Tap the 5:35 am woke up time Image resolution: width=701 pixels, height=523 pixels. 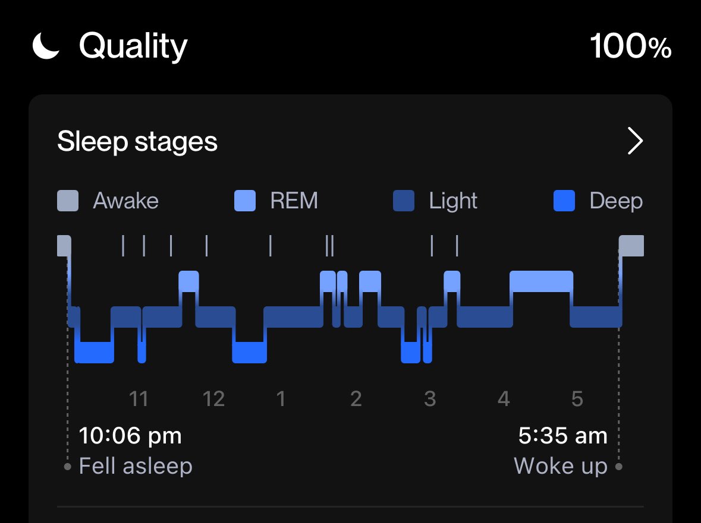point(563,436)
